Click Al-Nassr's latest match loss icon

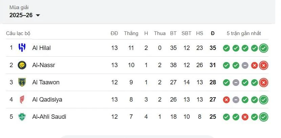[264, 65]
